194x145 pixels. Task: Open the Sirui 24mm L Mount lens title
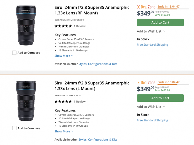coord(92,86)
